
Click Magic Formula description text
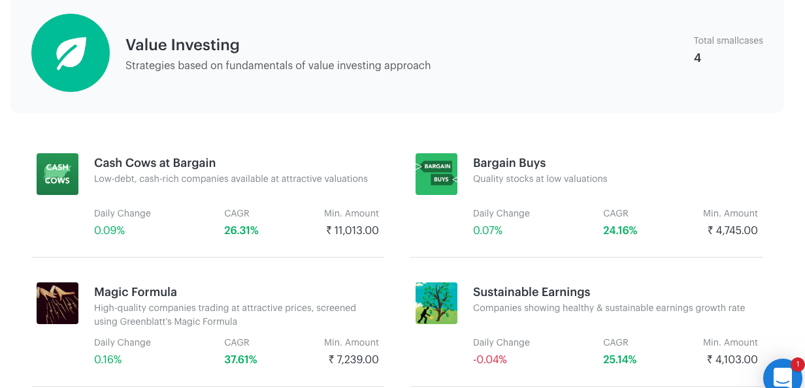tap(225, 314)
